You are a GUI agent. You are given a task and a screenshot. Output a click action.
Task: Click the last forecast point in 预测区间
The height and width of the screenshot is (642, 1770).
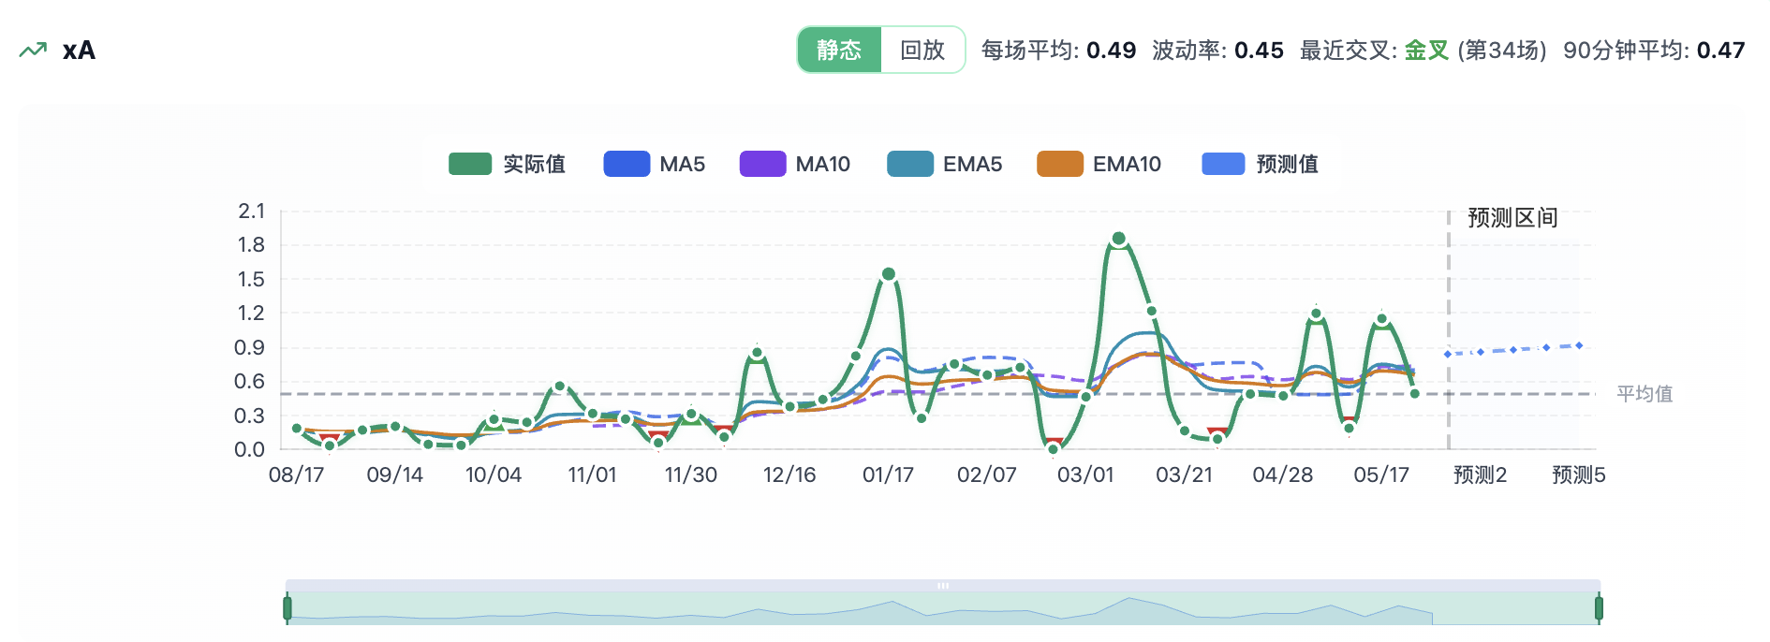point(1579,345)
